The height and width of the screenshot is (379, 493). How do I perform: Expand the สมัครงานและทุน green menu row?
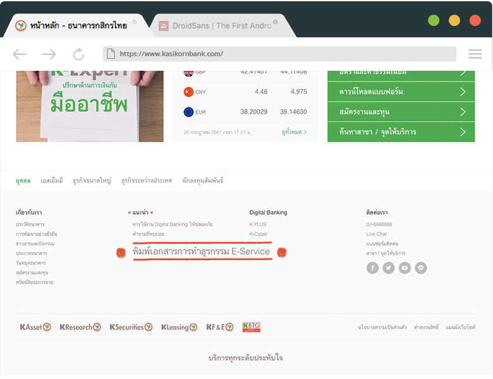pyautogui.click(x=401, y=112)
